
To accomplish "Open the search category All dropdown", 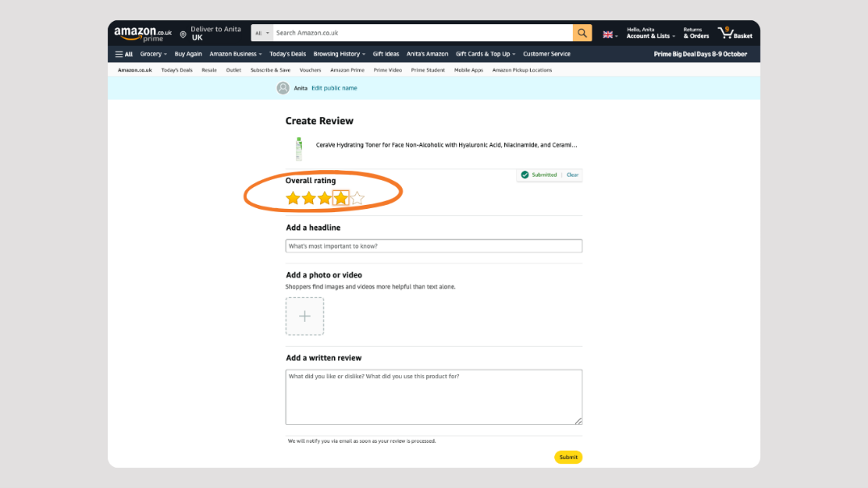I will [262, 33].
